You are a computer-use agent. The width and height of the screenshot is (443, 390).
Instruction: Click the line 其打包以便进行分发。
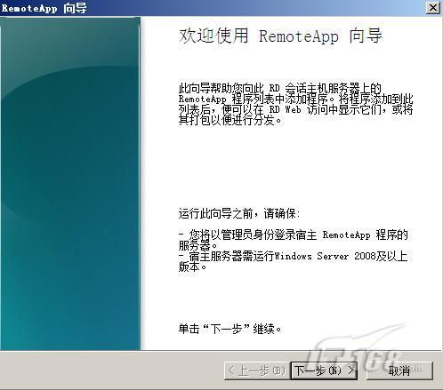230,120
